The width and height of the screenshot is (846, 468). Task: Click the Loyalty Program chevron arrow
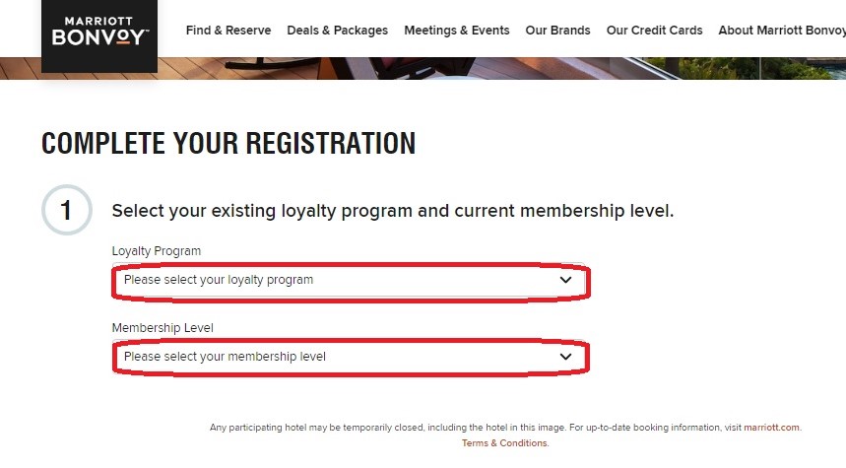click(565, 280)
